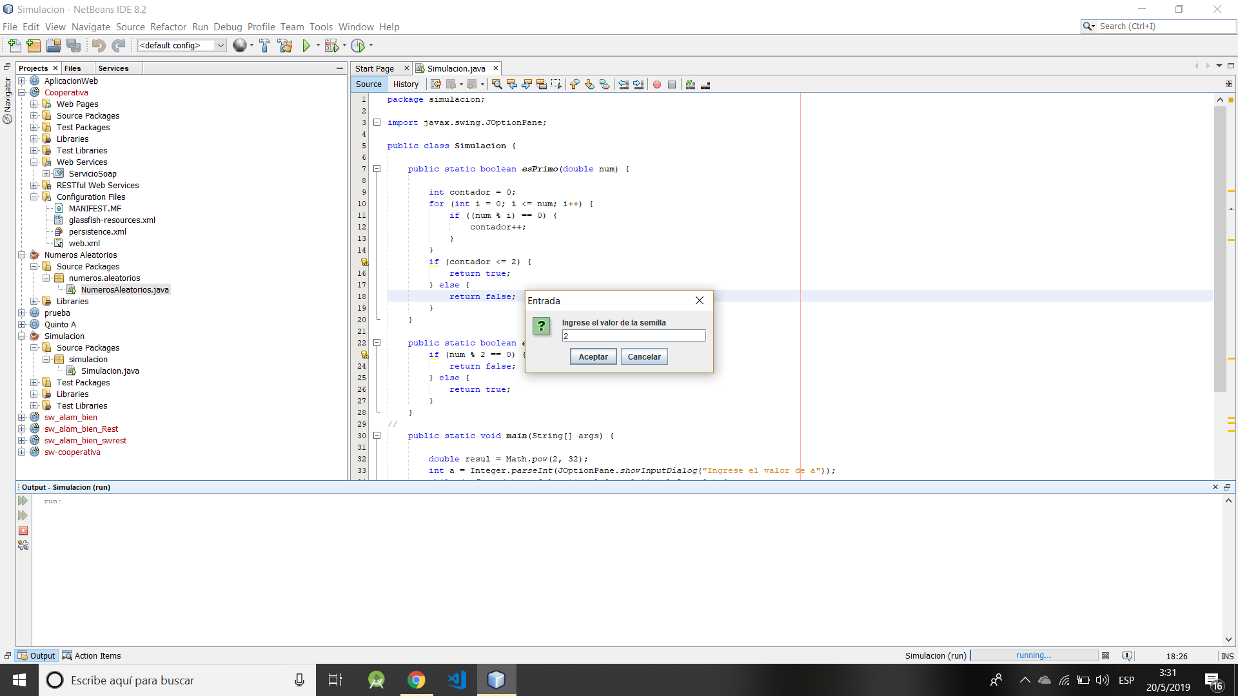This screenshot has height=696, width=1238.
Task: Open the Refactor menu
Action: point(168,27)
